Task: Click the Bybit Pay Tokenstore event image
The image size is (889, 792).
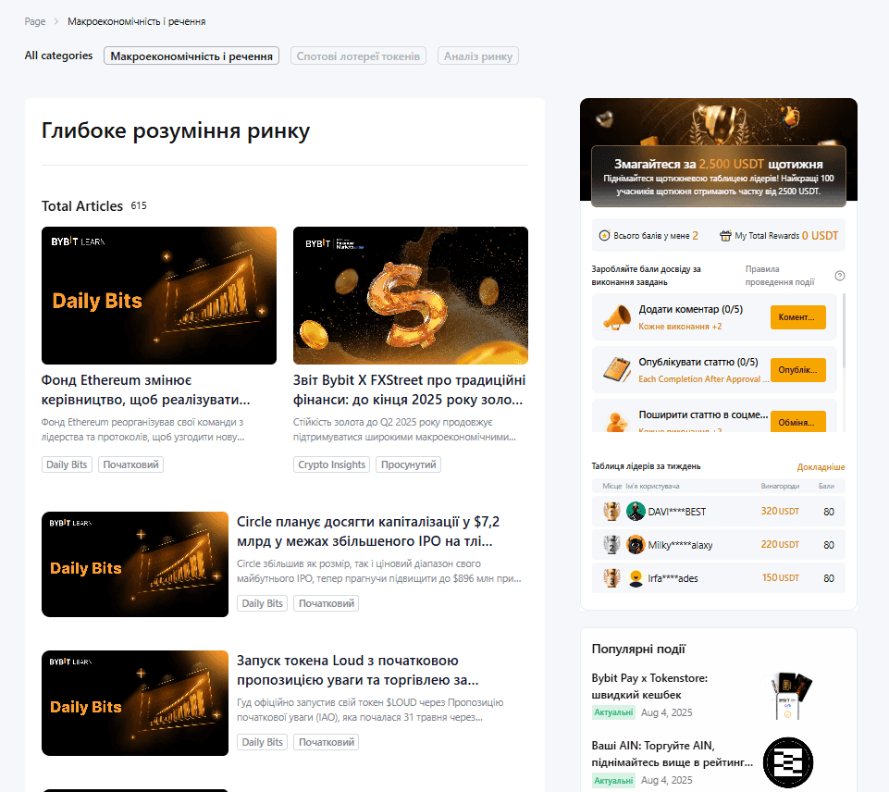Action: (x=788, y=696)
